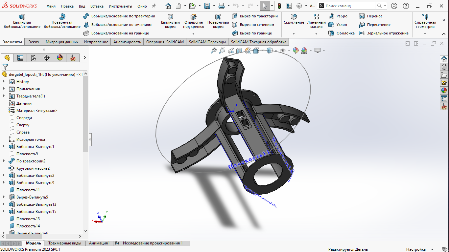
Task: Choose Вытянутый вырез extruded cut tool
Action: click(170, 22)
